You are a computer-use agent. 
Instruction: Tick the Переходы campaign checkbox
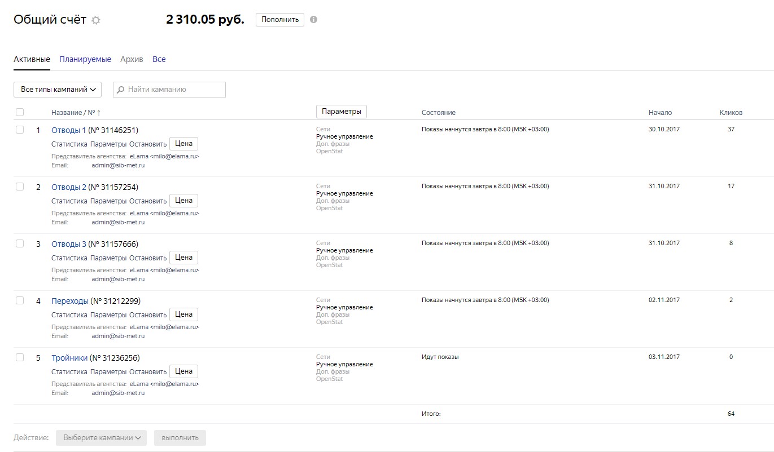(x=20, y=300)
